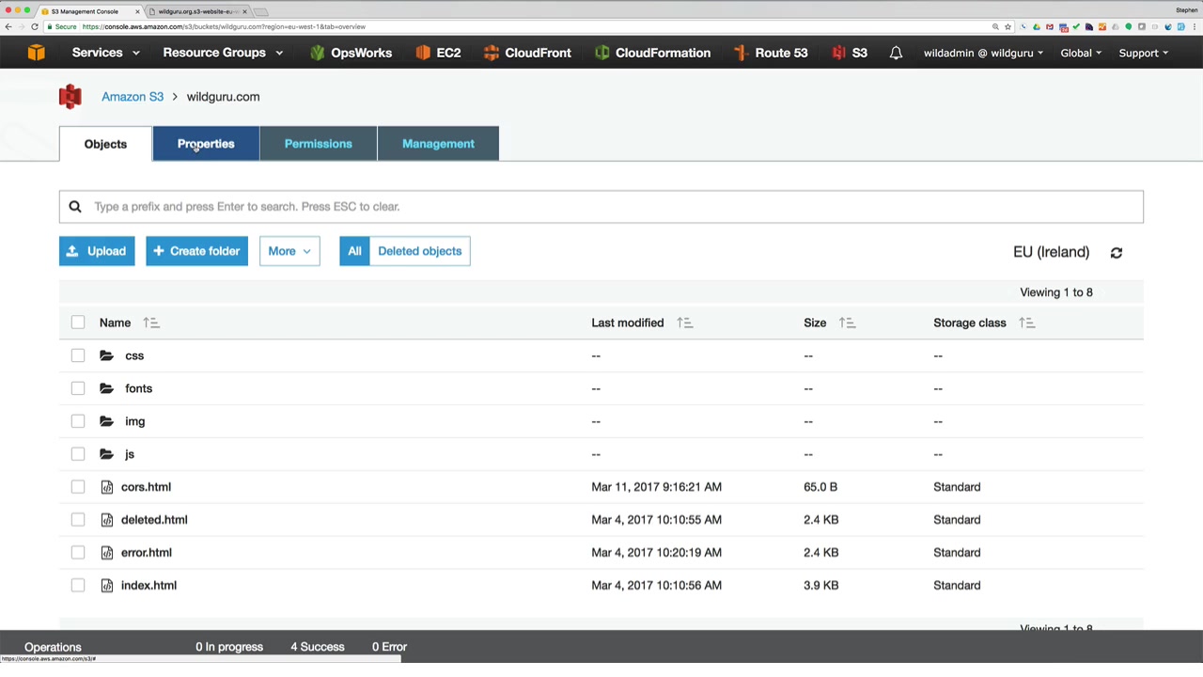Open the Permissions tab
The width and height of the screenshot is (1203, 677).
click(x=319, y=144)
